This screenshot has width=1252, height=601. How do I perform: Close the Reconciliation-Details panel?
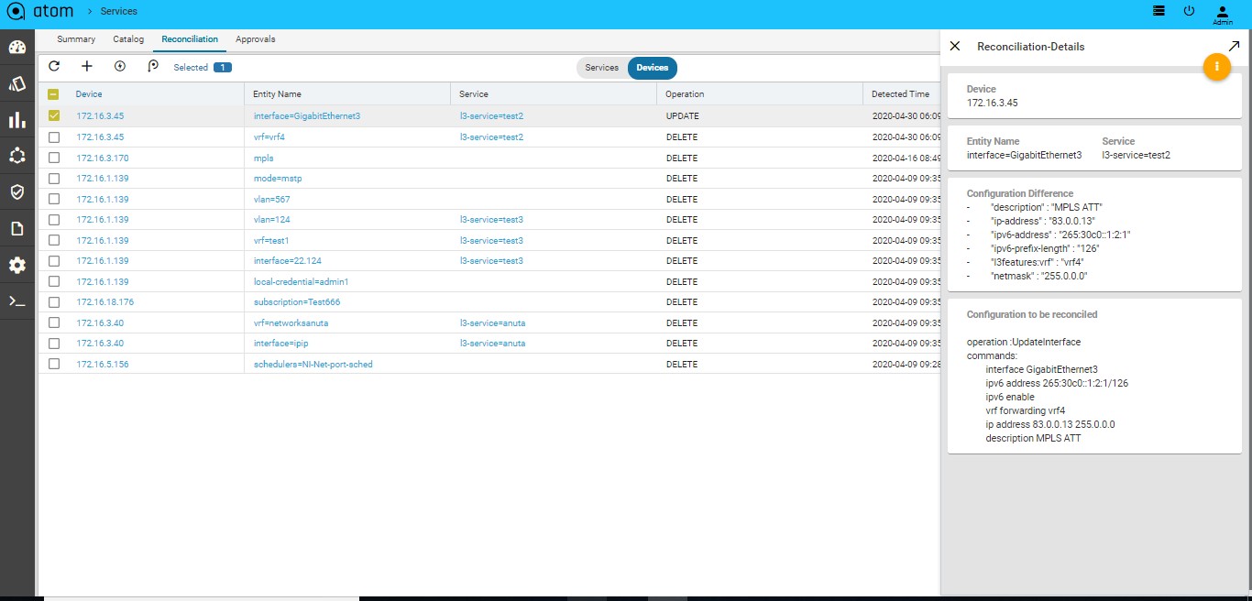coord(955,46)
